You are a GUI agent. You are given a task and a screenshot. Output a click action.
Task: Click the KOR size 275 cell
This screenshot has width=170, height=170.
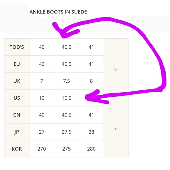[x=66, y=149]
